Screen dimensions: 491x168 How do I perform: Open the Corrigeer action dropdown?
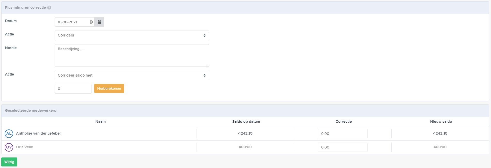(132, 35)
